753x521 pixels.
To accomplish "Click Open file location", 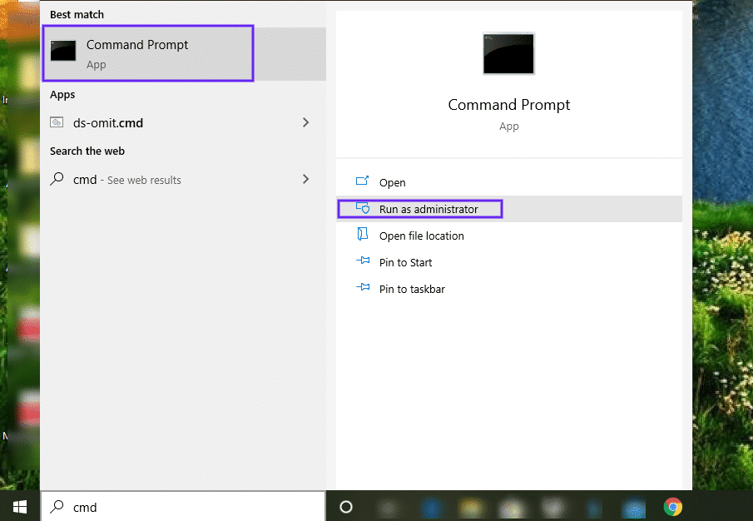I will pyautogui.click(x=422, y=236).
